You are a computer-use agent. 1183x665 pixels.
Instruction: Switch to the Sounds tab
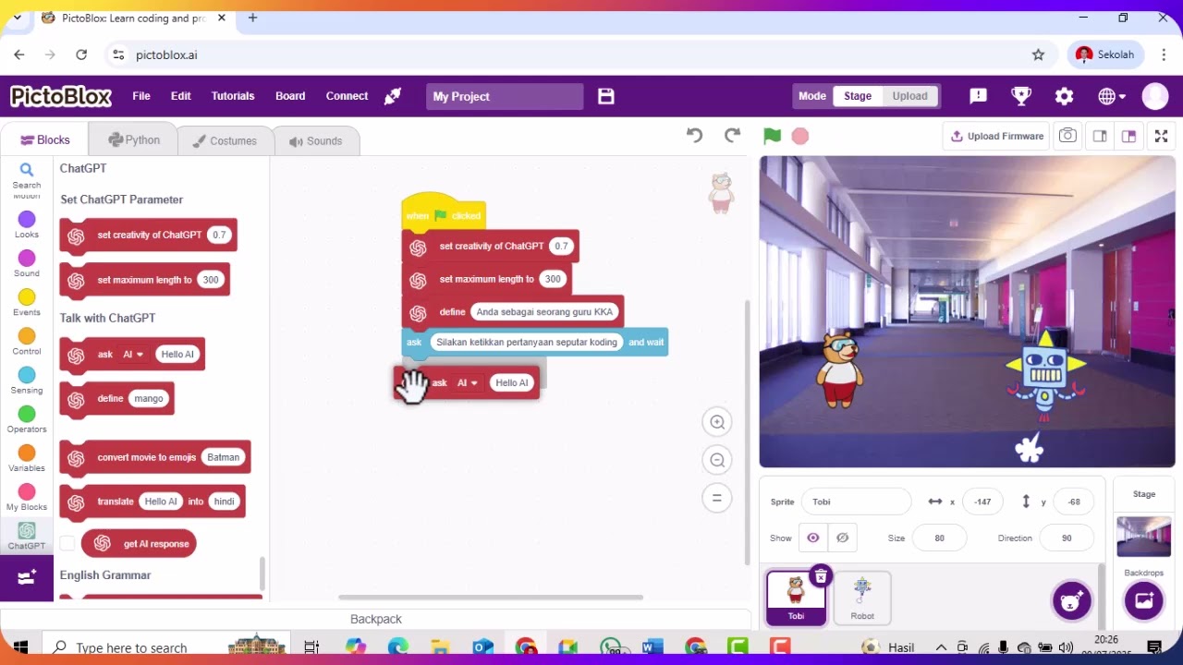tap(315, 141)
